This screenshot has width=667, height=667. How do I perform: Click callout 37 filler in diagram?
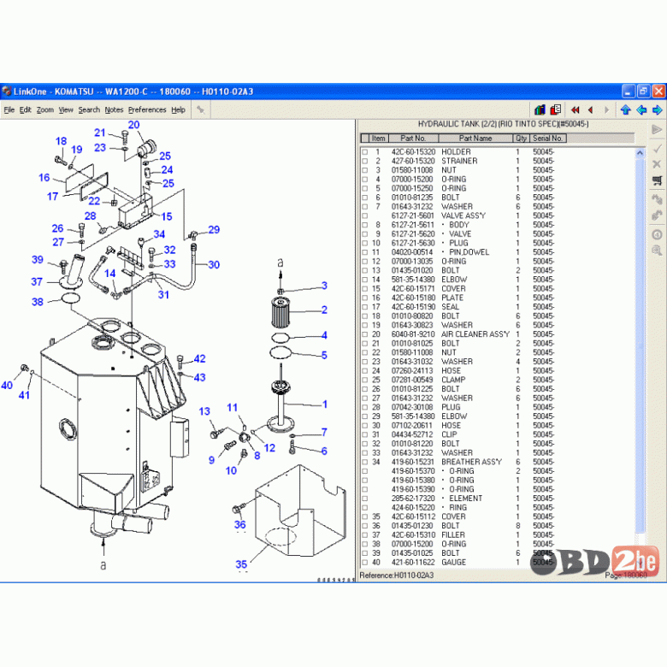point(37,281)
